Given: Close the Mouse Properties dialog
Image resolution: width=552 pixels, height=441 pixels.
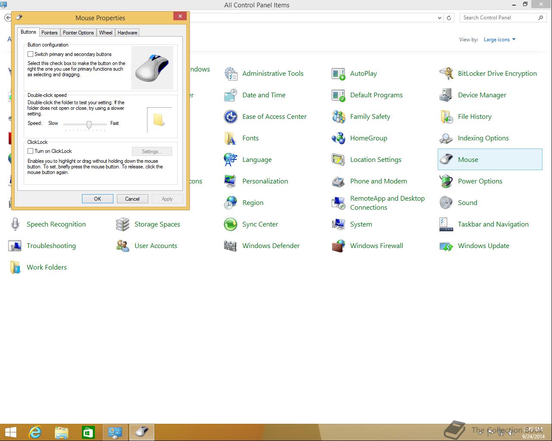Looking at the screenshot, I should [180, 16].
